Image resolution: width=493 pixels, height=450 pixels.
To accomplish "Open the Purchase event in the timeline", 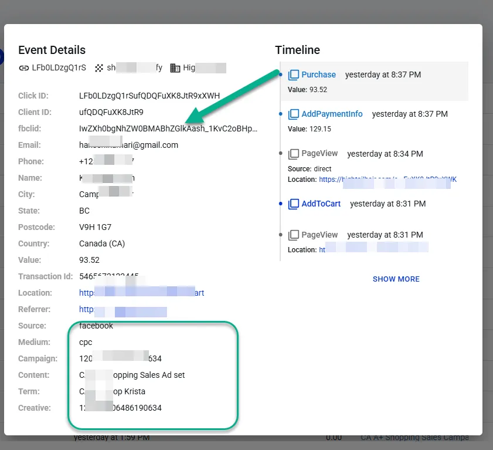I will pyautogui.click(x=318, y=75).
